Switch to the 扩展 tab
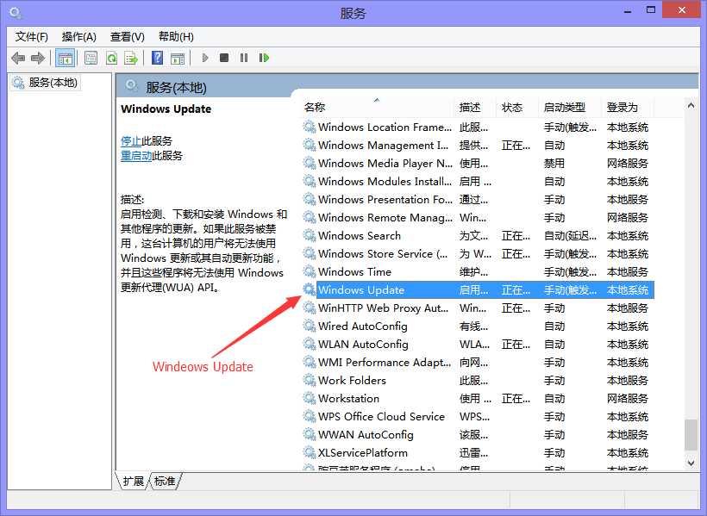The height and width of the screenshot is (516, 707). pos(133,481)
